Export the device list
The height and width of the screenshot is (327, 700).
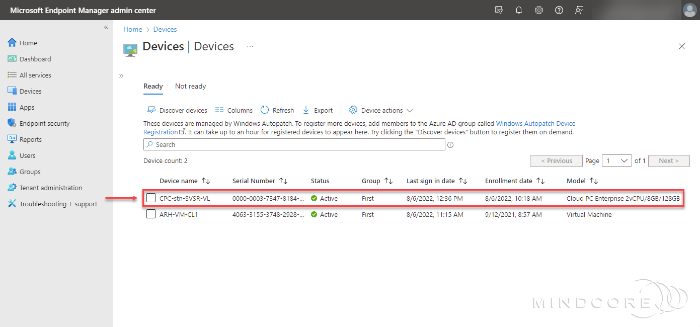point(318,110)
